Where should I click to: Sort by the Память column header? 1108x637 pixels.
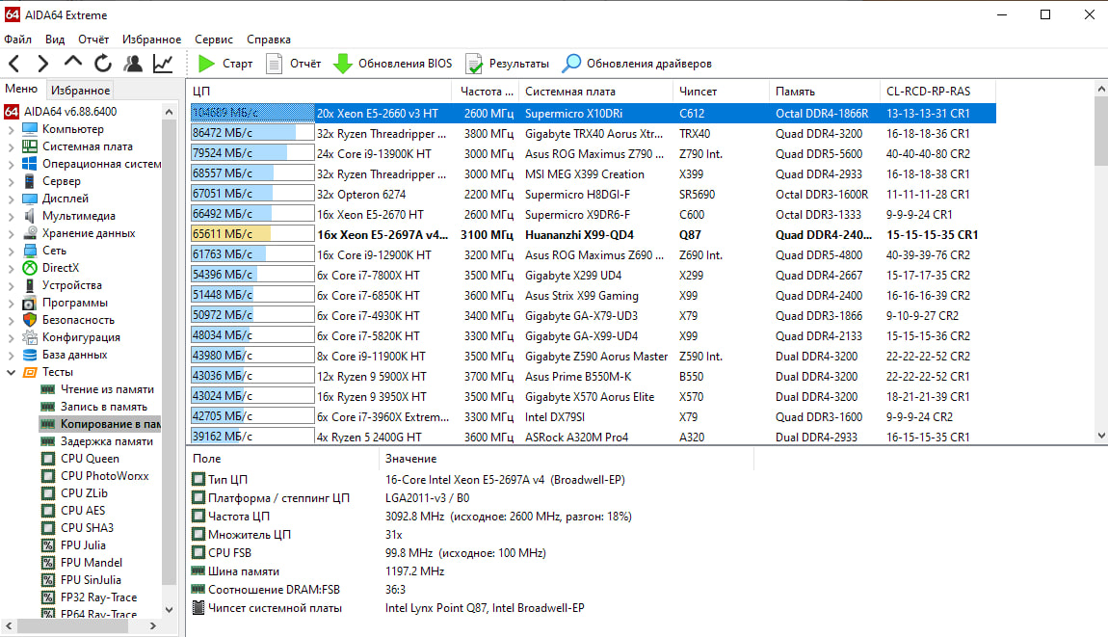click(x=825, y=92)
